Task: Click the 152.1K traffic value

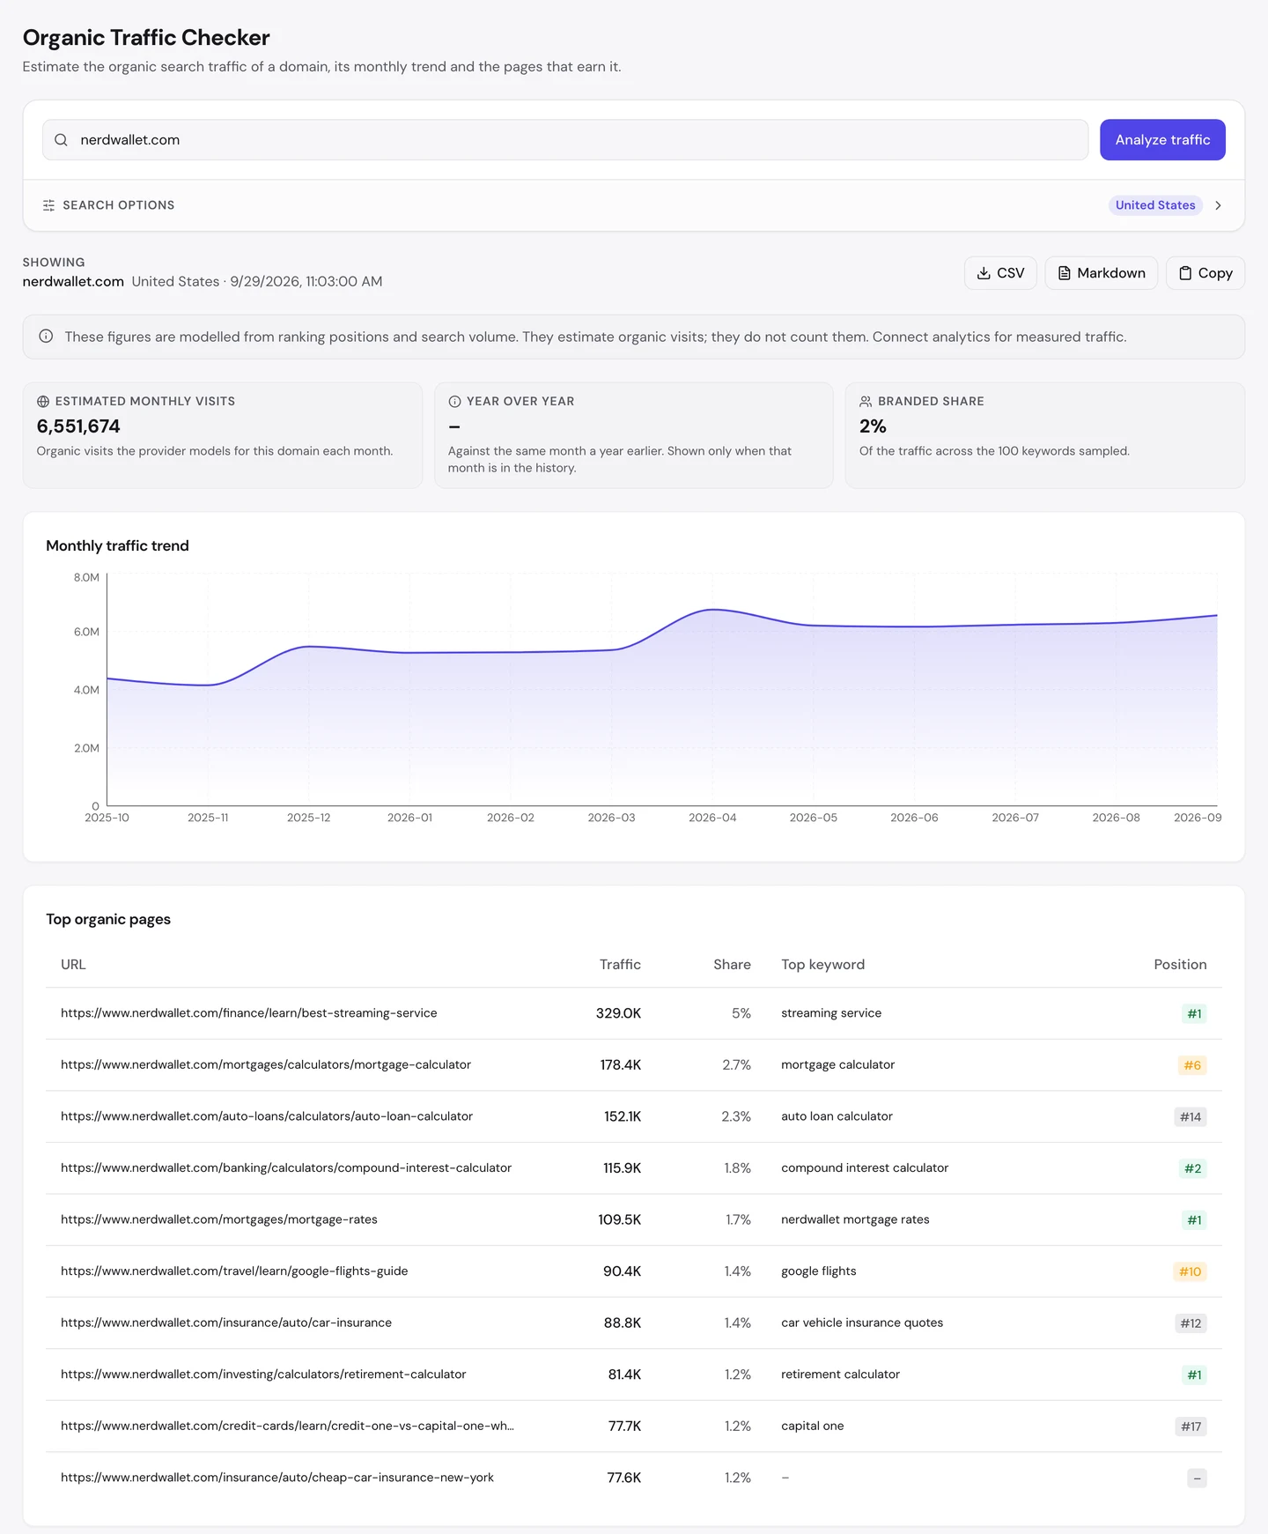Action: pos(623,1116)
